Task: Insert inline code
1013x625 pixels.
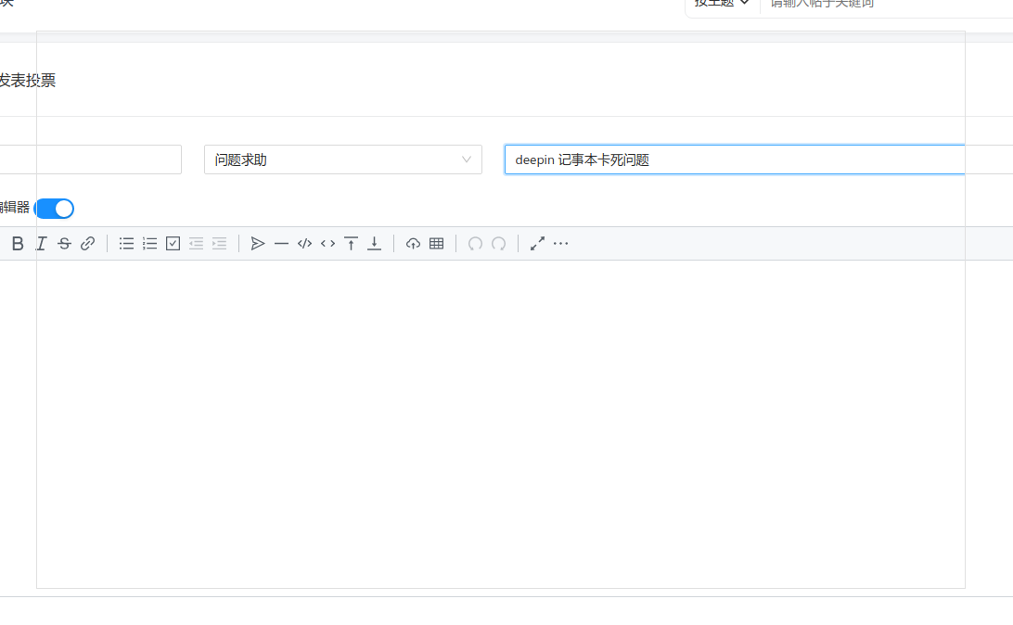Action: click(327, 243)
